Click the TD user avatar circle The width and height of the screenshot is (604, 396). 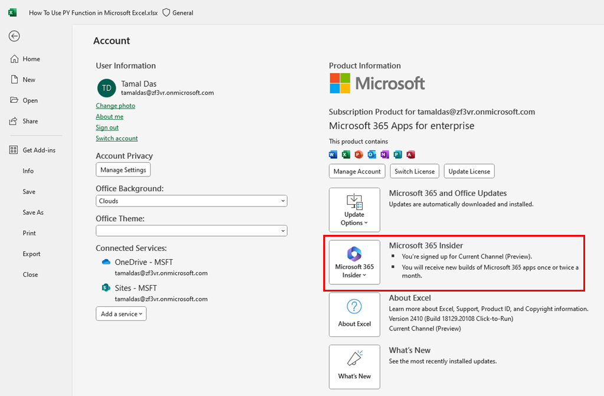click(x=107, y=89)
